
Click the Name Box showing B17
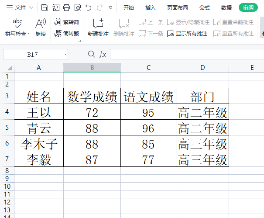click(x=32, y=55)
